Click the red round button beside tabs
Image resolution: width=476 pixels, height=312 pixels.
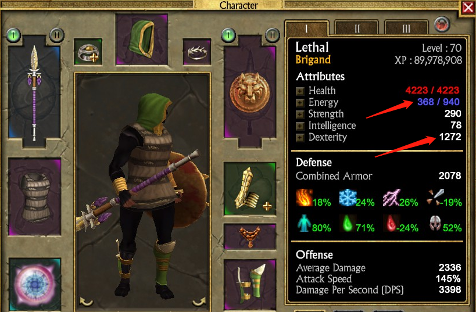[442, 24]
